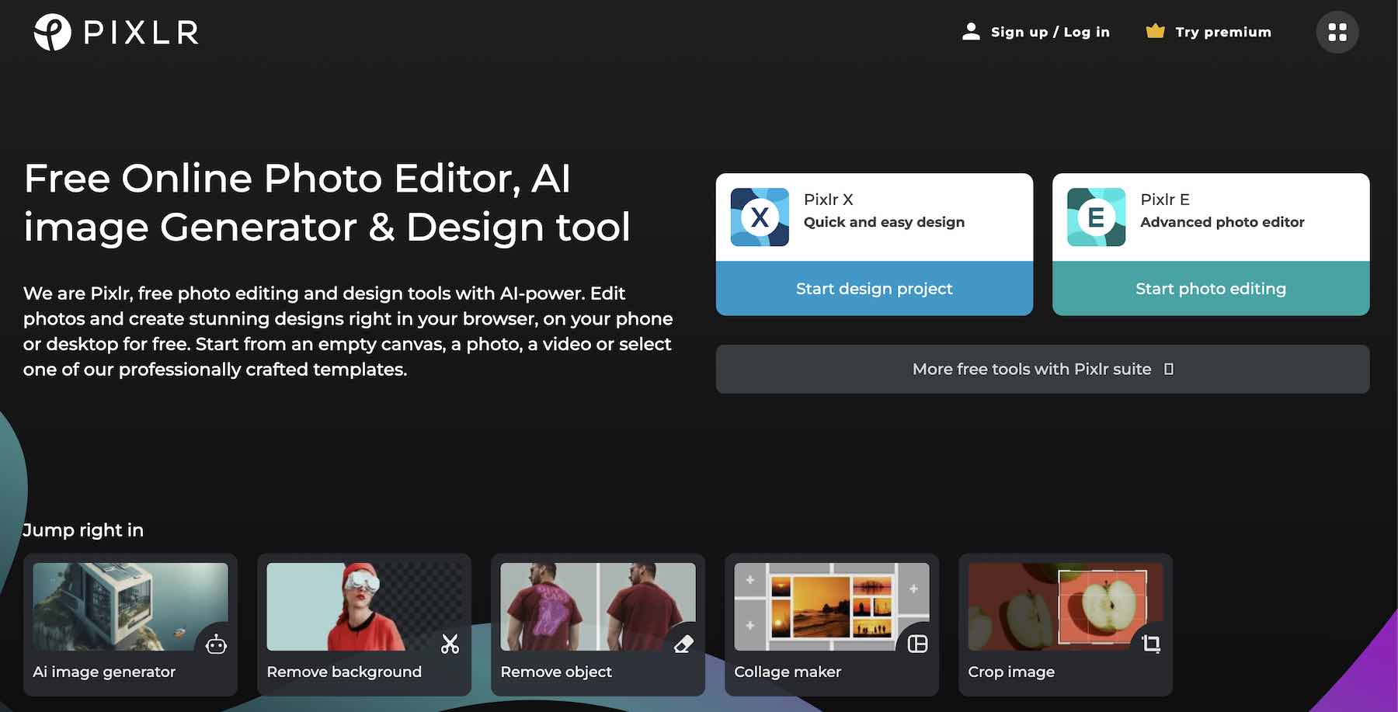Click Sign up / Log in

tap(1049, 31)
